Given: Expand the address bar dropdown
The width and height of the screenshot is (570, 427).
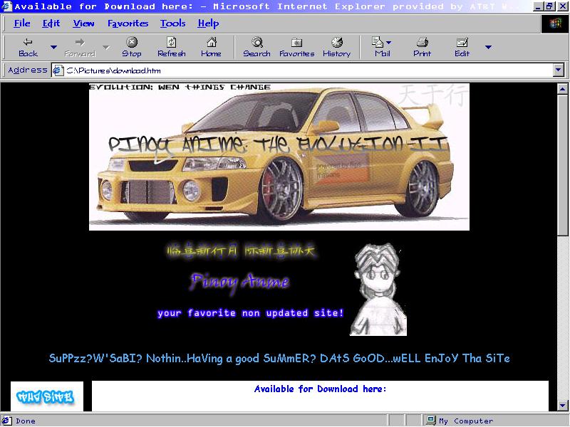Looking at the screenshot, I should (559, 70).
